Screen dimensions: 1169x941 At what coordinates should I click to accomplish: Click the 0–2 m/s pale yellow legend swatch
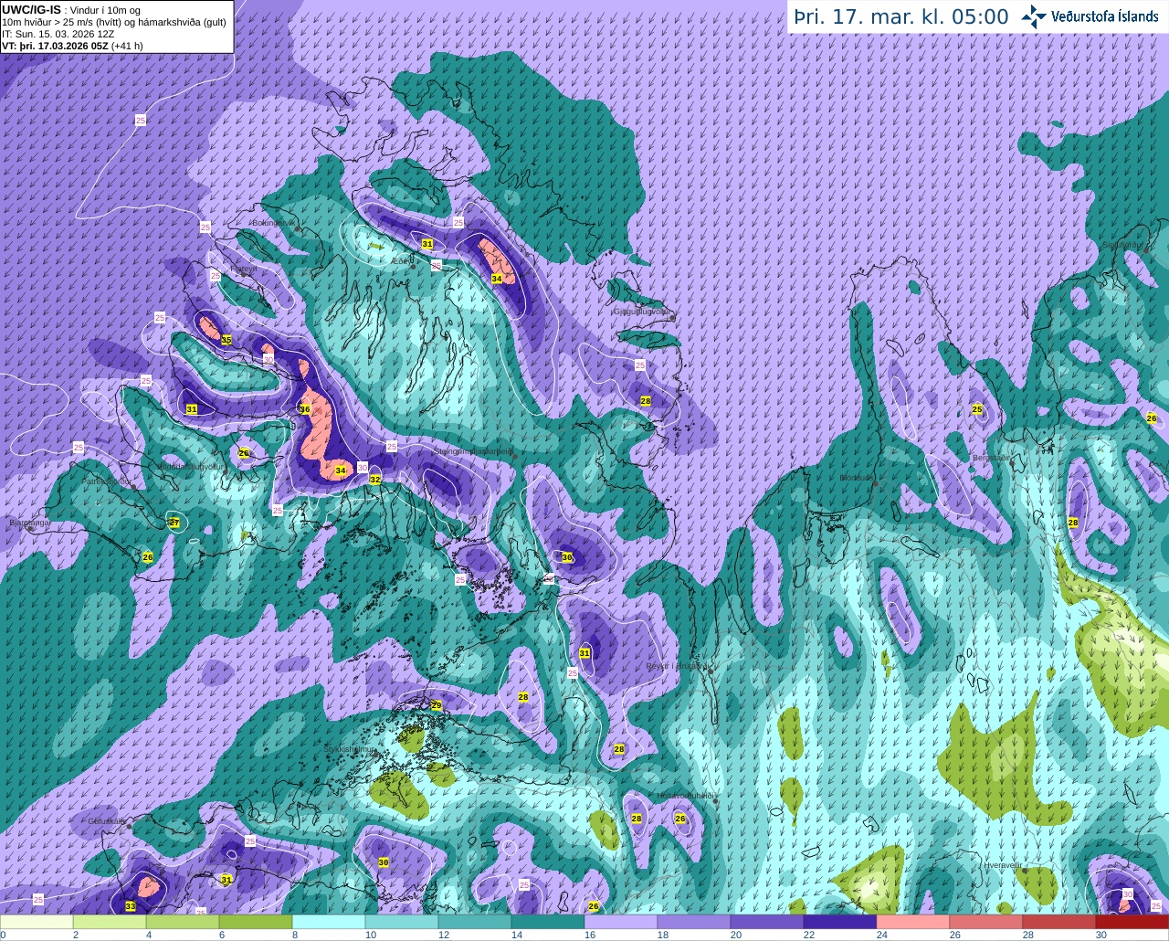coord(37,922)
